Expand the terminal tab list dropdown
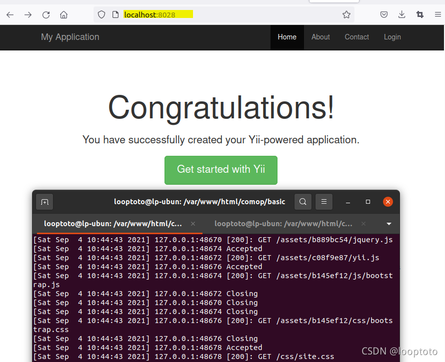445x362 pixels. pyautogui.click(x=389, y=224)
